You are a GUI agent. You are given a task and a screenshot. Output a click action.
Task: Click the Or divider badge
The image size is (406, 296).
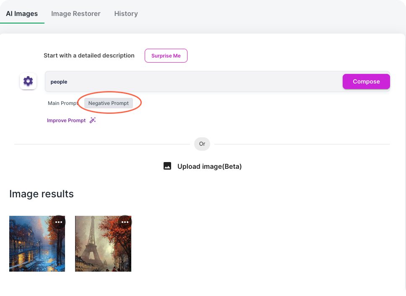tap(202, 144)
